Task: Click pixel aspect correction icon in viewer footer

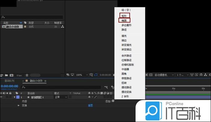Action: [192, 75]
